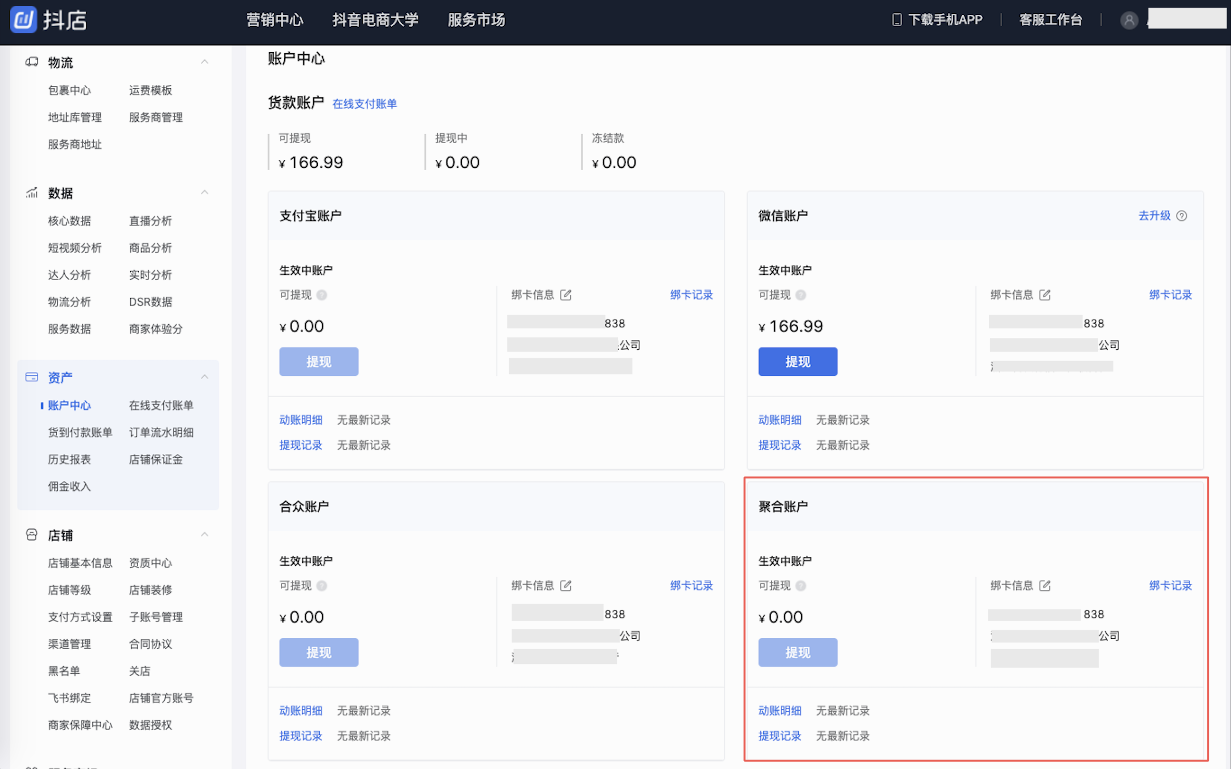This screenshot has height=769, width=1231.
Task: Open 子账号管理
Action: (x=155, y=617)
